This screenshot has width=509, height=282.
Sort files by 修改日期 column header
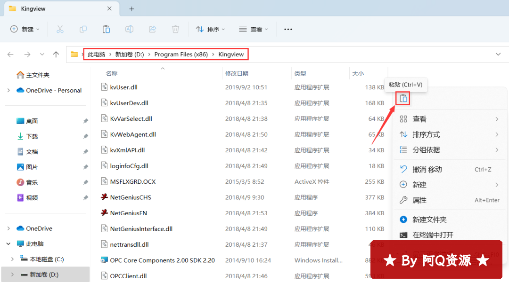[x=237, y=73]
